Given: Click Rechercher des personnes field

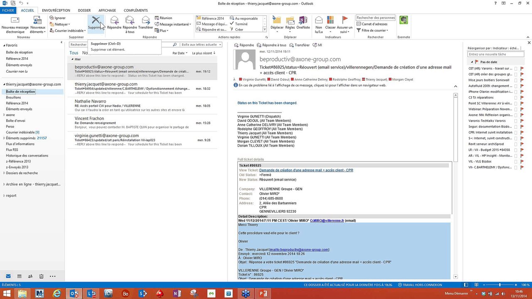Looking at the screenshot, I should point(375,18).
